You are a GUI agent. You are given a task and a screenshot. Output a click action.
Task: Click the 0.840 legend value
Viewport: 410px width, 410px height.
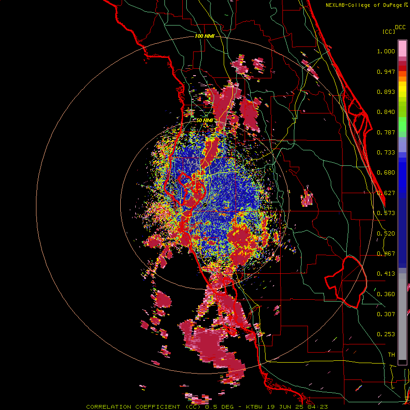(386, 112)
